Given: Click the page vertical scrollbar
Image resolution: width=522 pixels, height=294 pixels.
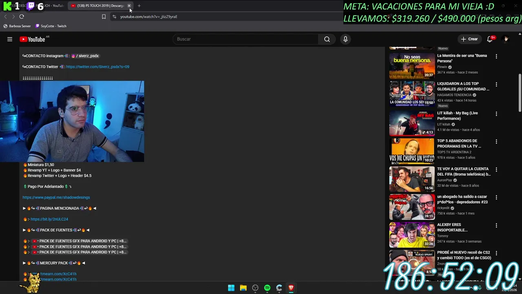Looking at the screenshot, I should 520,92.
